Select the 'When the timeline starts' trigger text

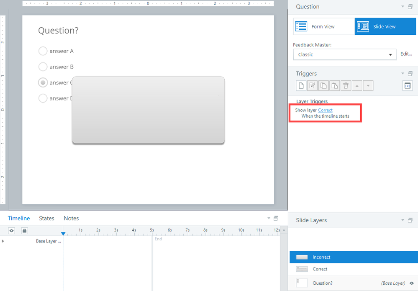coord(325,116)
